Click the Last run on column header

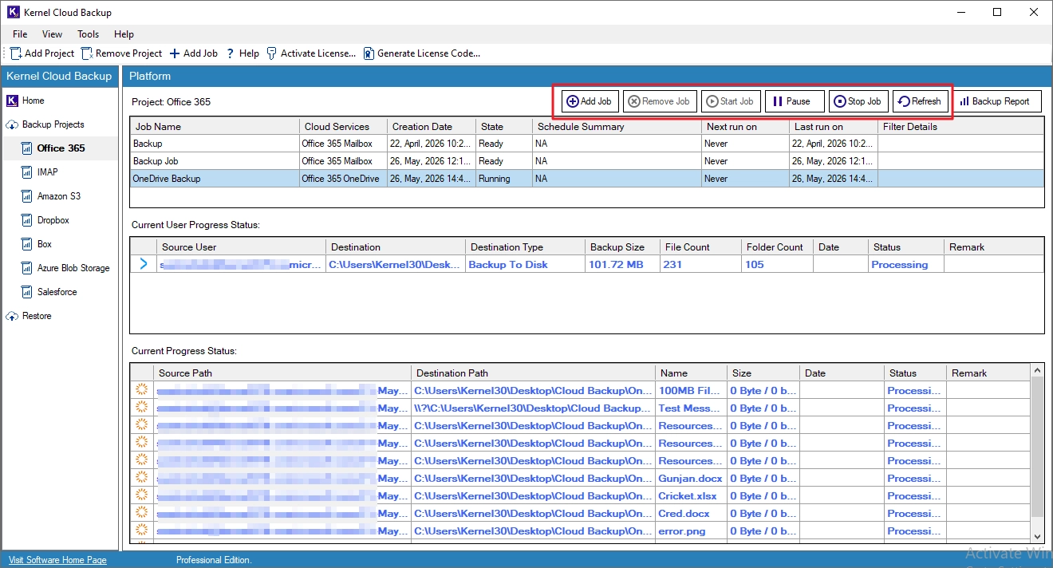[x=834, y=126]
